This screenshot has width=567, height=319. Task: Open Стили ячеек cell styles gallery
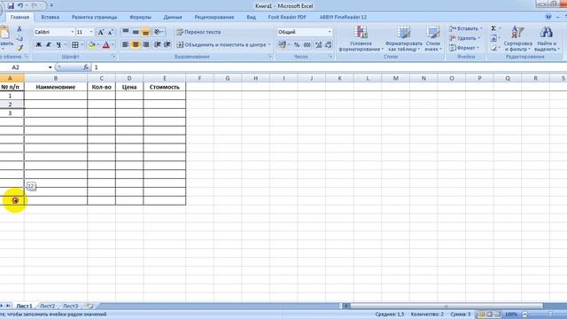(433, 39)
